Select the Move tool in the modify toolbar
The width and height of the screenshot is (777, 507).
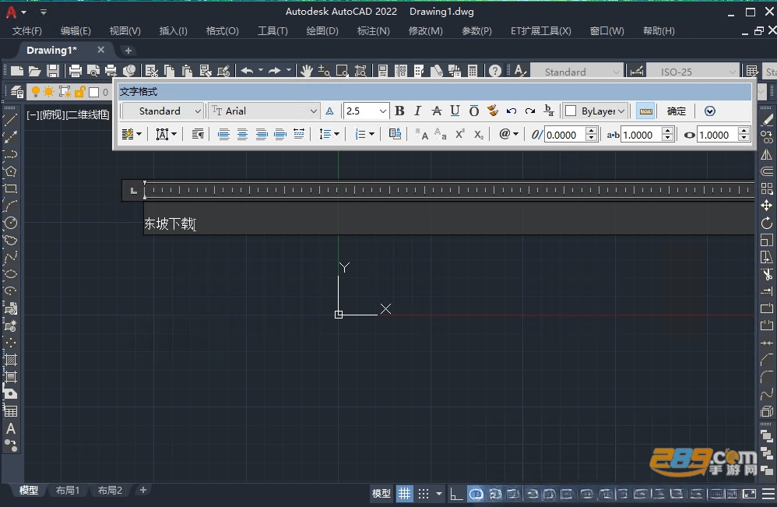[767, 206]
